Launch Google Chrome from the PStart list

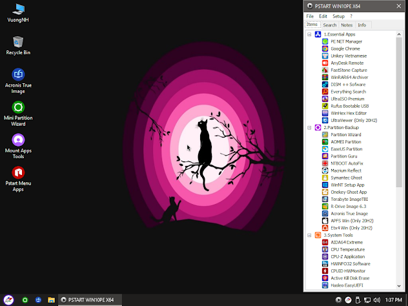[x=345, y=48]
